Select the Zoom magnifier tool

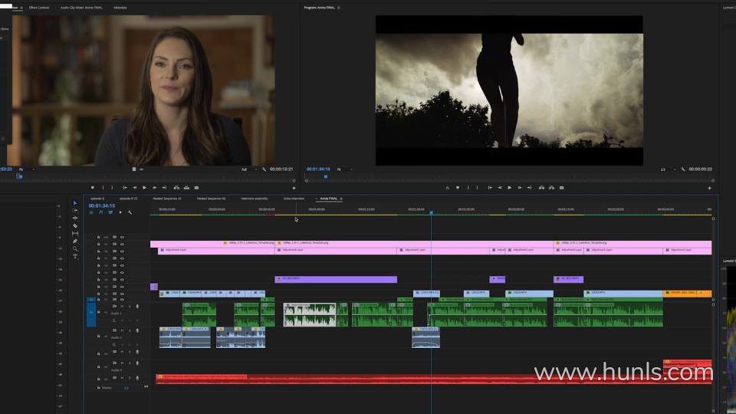coord(75,248)
